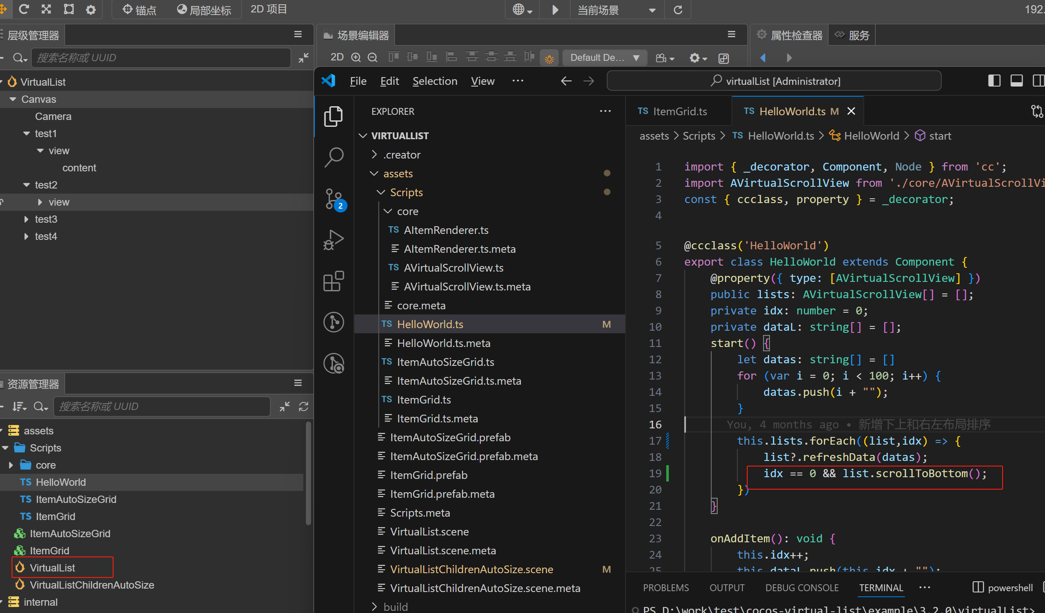Image resolution: width=1045 pixels, height=613 pixels.
Task: Close the HelloWorld.ts tab
Action: 851,111
